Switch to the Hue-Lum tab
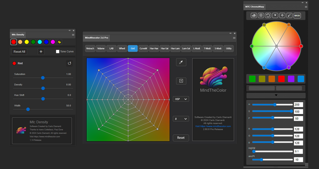This screenshot has height=169, width=319. click(x=175, y=48)
